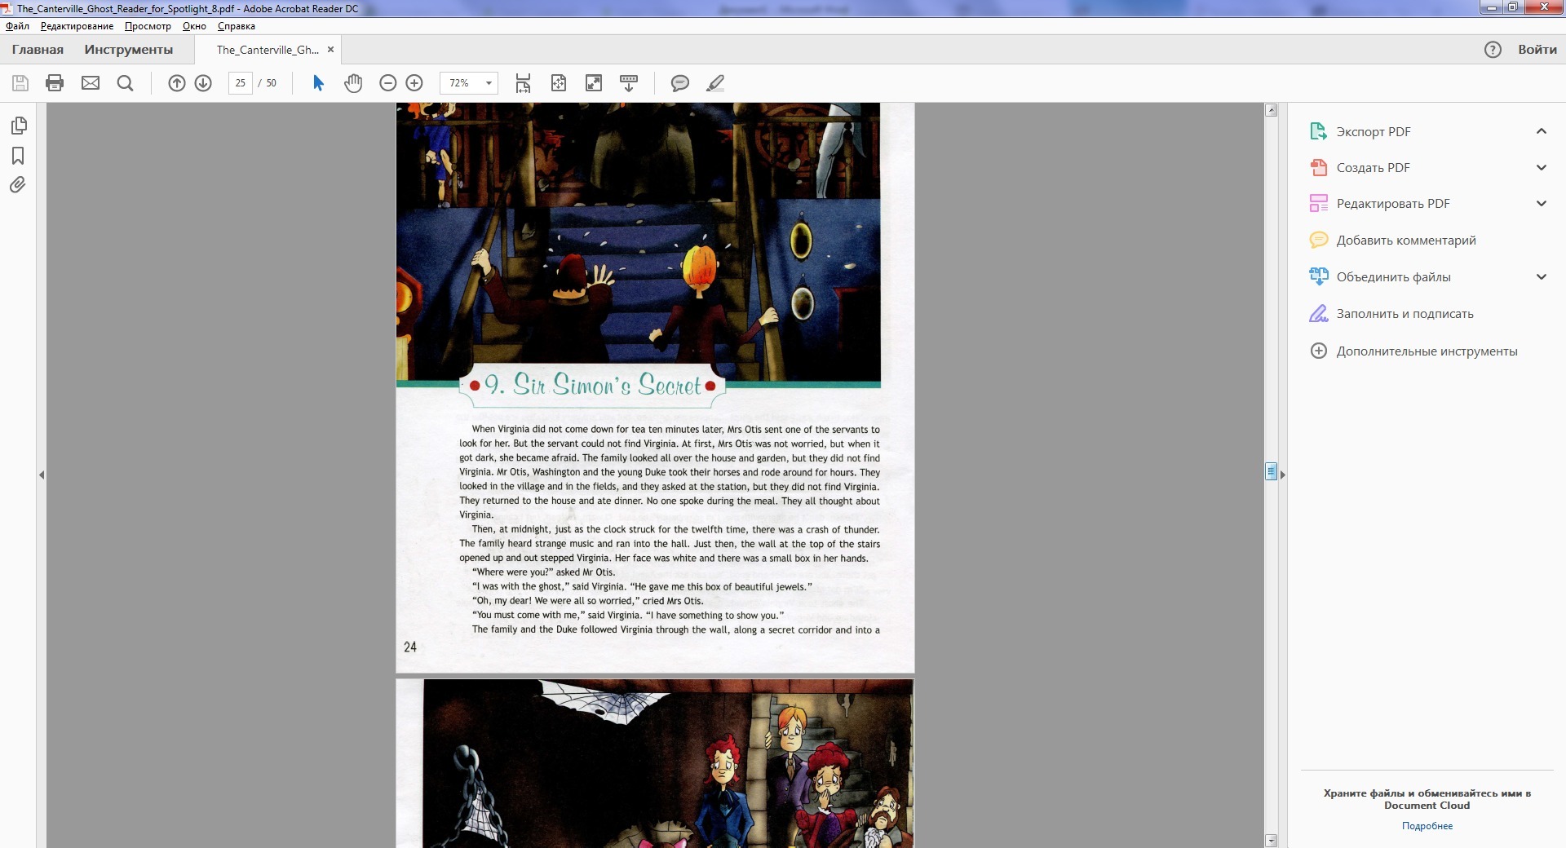
Task: Open attachments paperclip panel
Action: click(18, 185)
